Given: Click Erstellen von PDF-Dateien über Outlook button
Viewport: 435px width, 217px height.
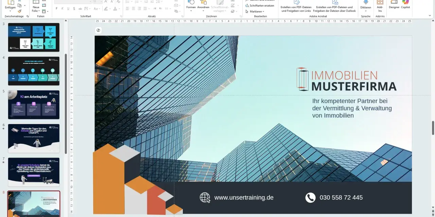Looking at the screenshot, I should point(334,7).
